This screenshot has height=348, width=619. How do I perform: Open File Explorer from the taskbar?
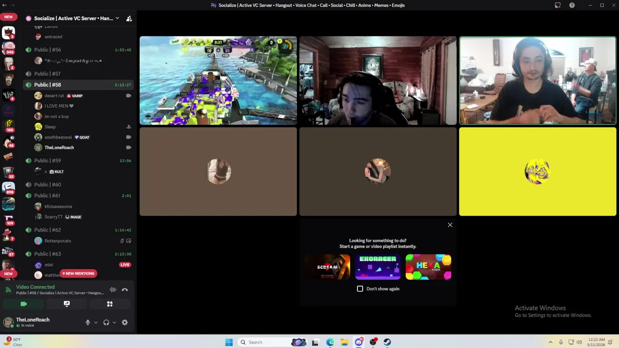pyautogui.click(x=344, y=342)
